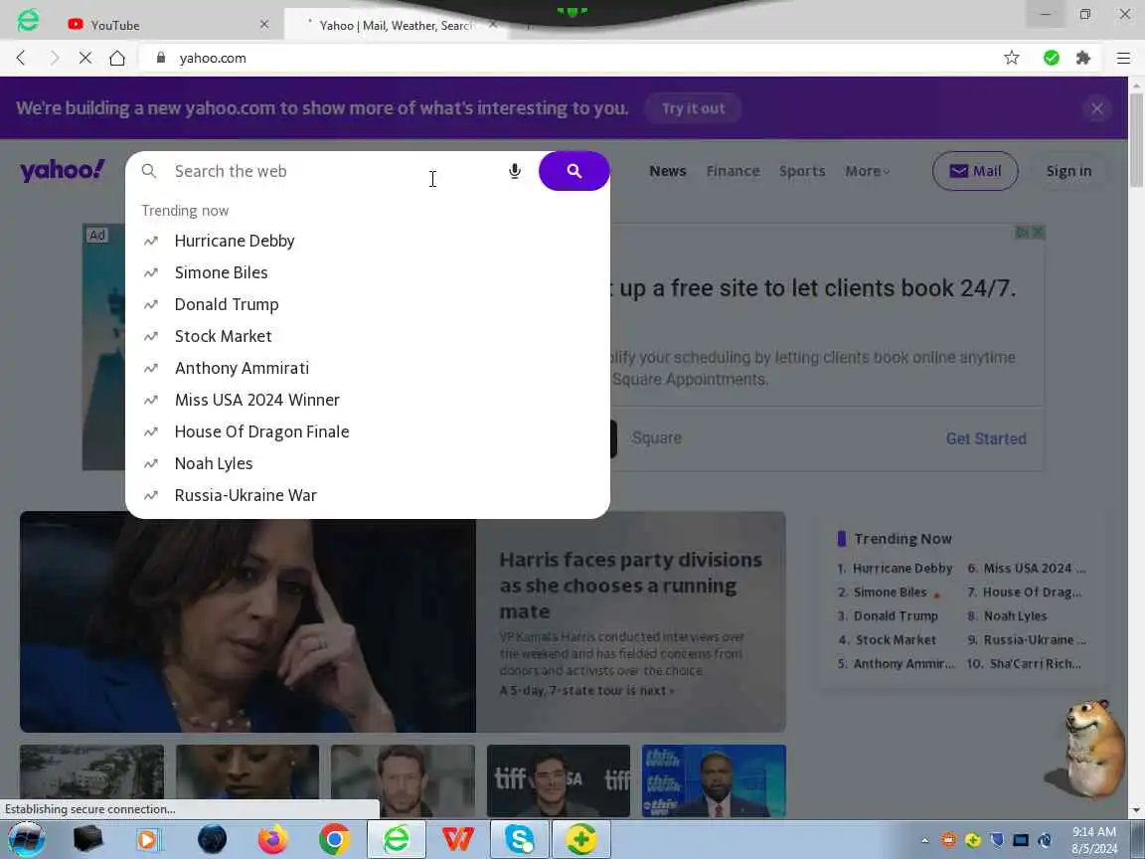
Task: Open the media player taskbar icon
Action: pos(148,839)
